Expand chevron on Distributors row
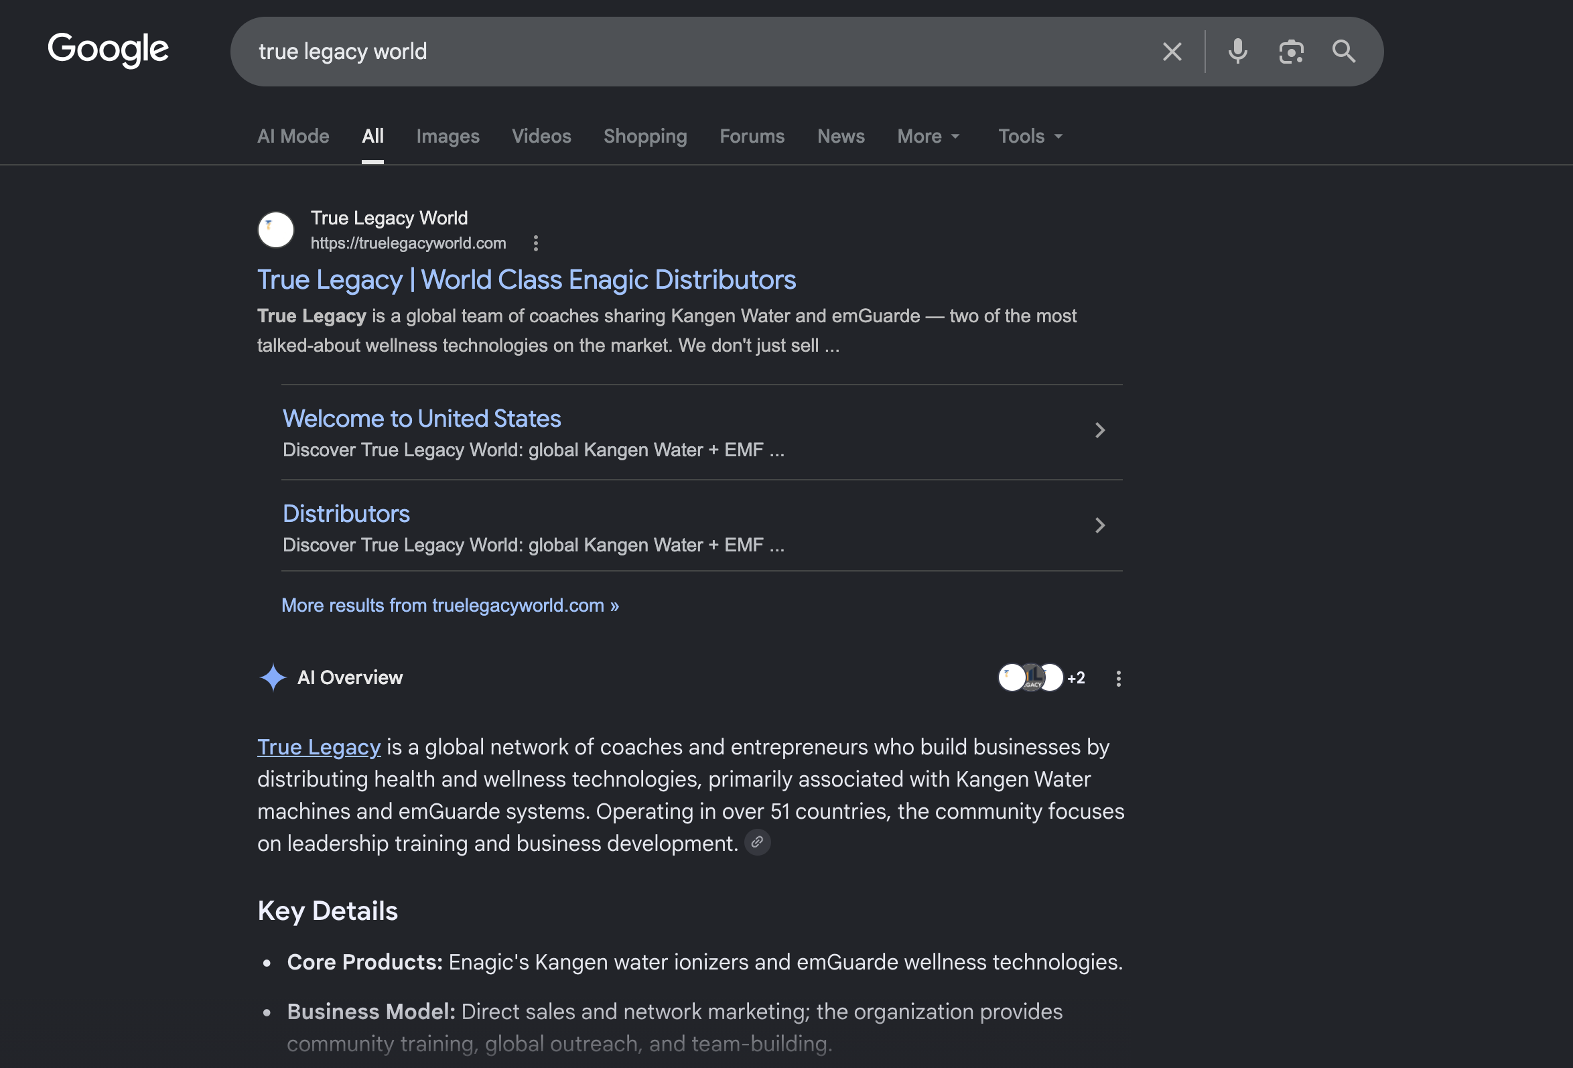Viewport: 1573px width, 1068px height. tap(1100, 525)
